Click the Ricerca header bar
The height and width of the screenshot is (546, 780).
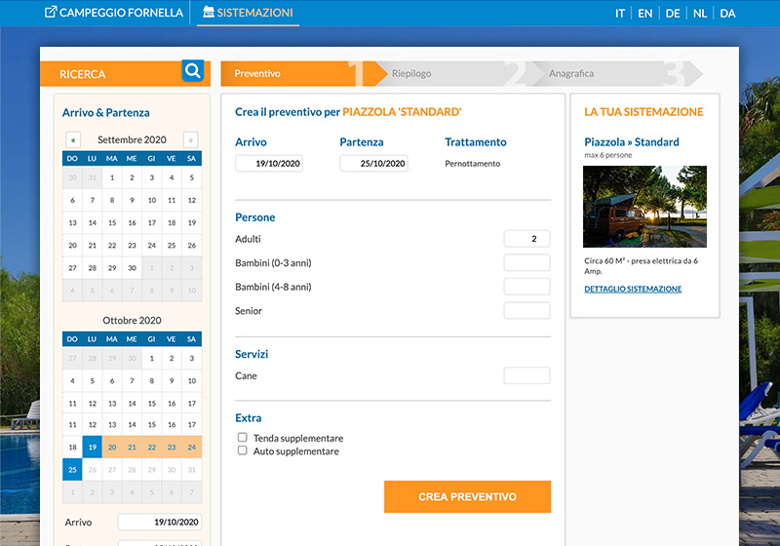[x=125, y=73]
